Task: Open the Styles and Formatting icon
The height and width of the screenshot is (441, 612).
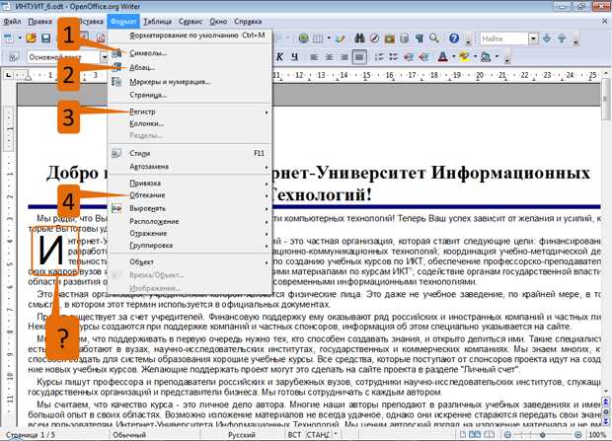Action: pos(14,57)
